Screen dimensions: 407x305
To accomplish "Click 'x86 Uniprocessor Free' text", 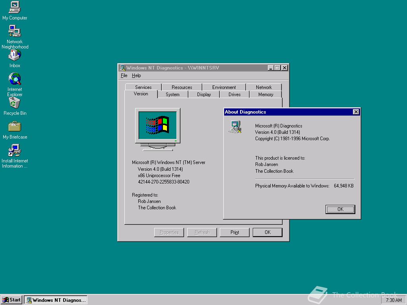I will [x=159, y=175].
